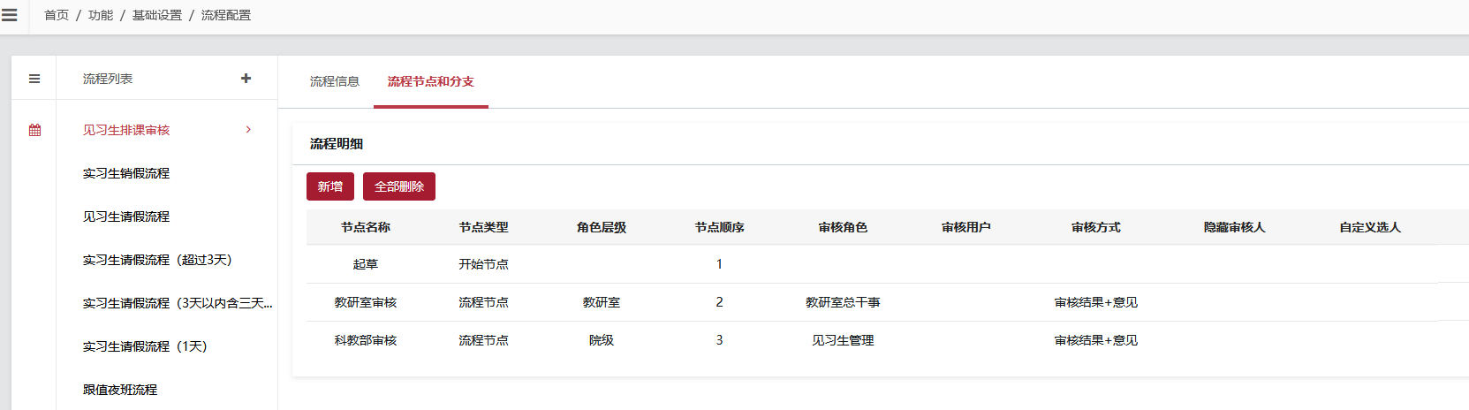Expand the chevron next to 见习生排课审核

(248, 130)
